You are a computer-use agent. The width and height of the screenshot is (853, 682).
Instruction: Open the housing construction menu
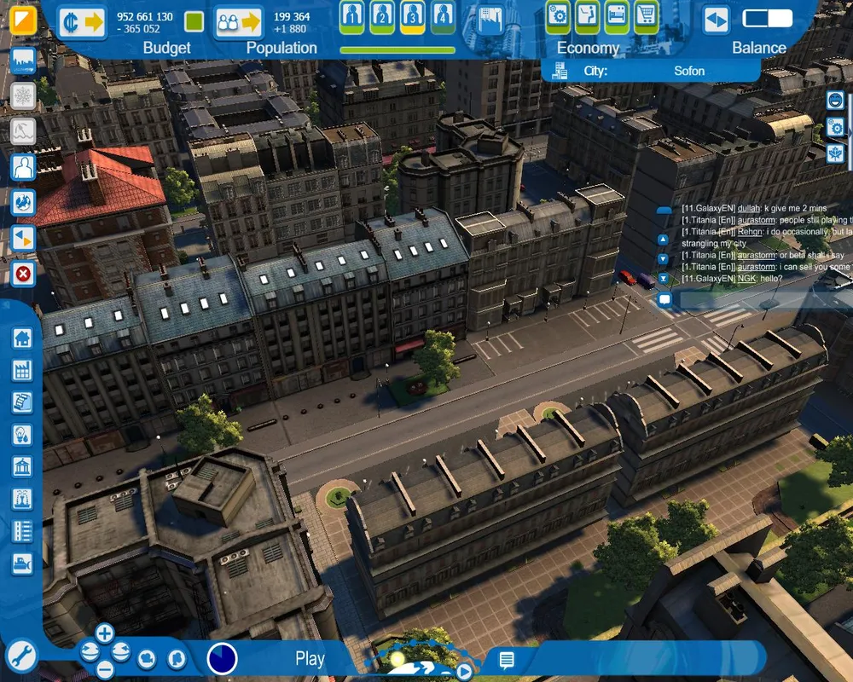pos(22,338)
